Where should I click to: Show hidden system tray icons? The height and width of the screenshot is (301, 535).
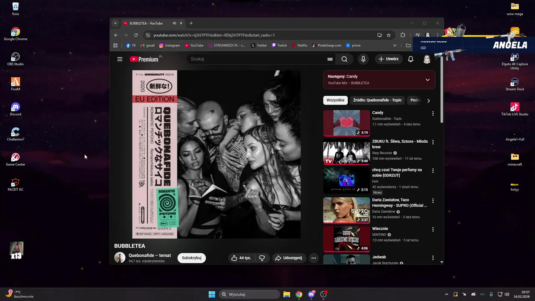click(446, 294)
